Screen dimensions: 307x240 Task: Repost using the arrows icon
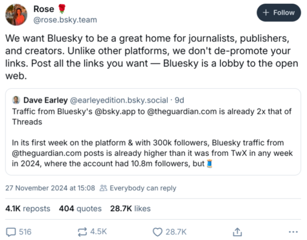tap(82, 232)
